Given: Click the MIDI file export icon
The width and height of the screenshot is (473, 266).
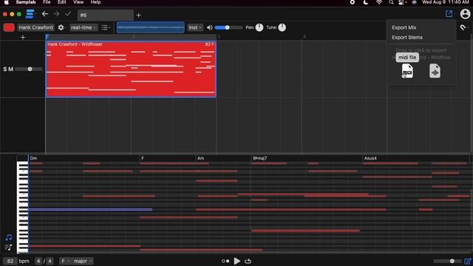Looking at the screenshot, I should [x=407, y=71].
